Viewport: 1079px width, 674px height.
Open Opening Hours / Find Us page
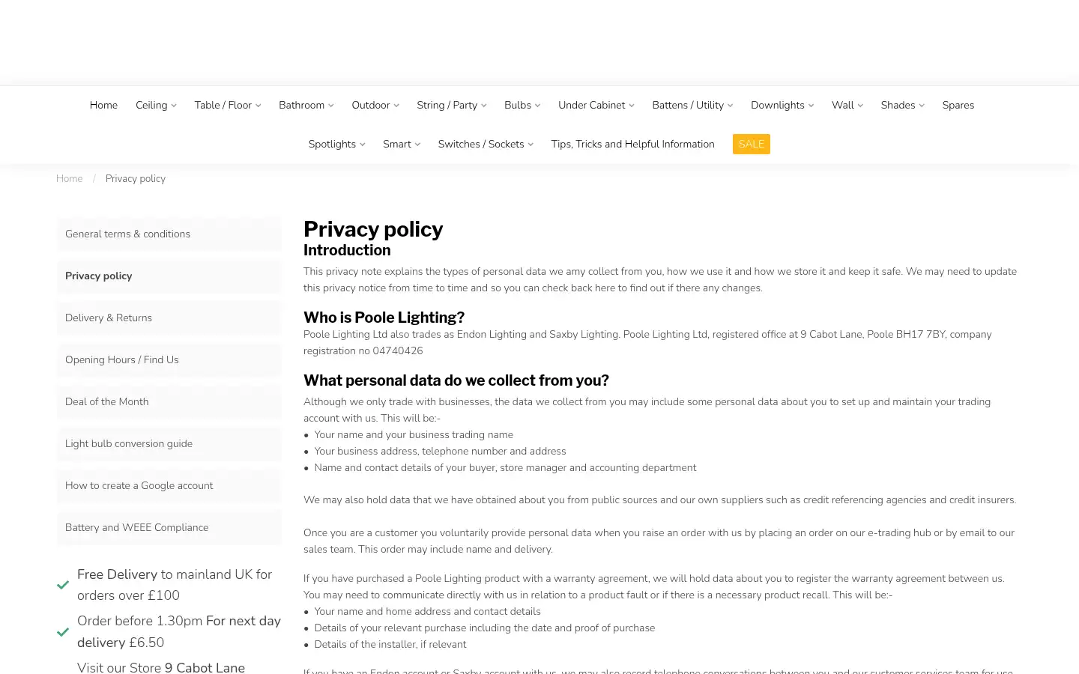click(169, 359)
